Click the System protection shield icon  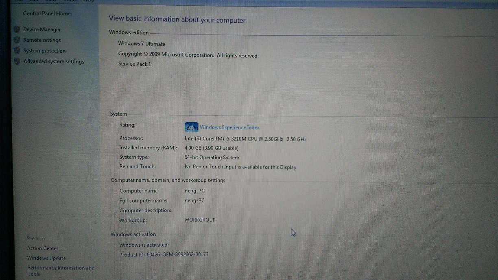point(17,51)
